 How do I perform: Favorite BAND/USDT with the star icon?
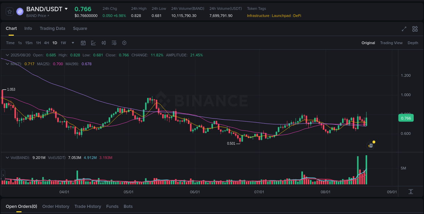(x=9, y=11)
